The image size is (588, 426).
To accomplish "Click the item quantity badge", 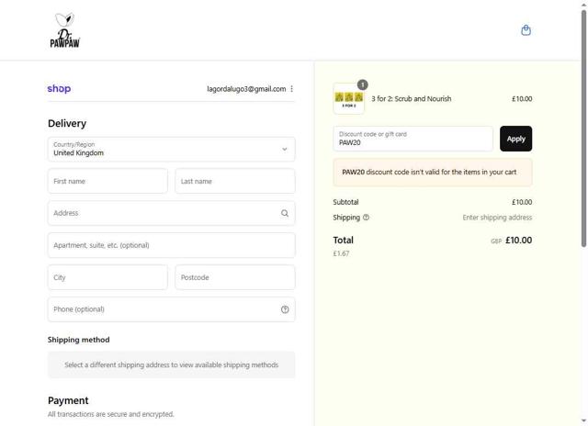I will [362, 85].
